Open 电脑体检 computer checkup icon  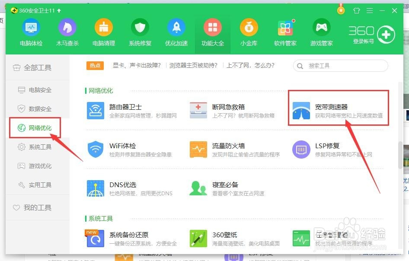point(31,27)
